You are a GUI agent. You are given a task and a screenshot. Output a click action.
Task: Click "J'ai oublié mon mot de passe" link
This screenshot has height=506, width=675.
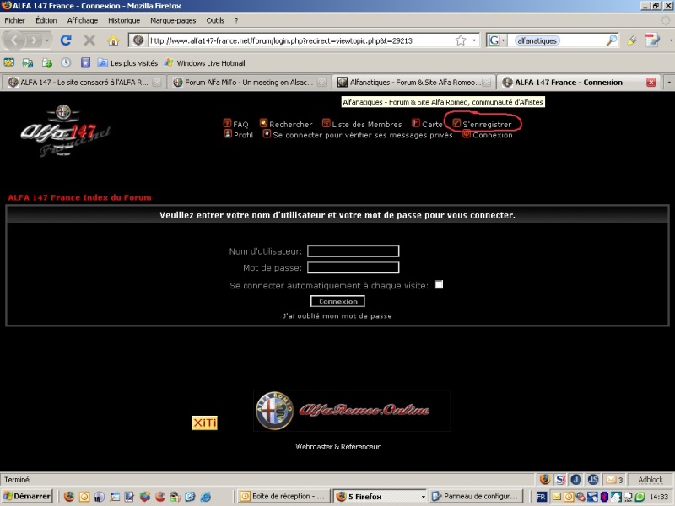337,315
